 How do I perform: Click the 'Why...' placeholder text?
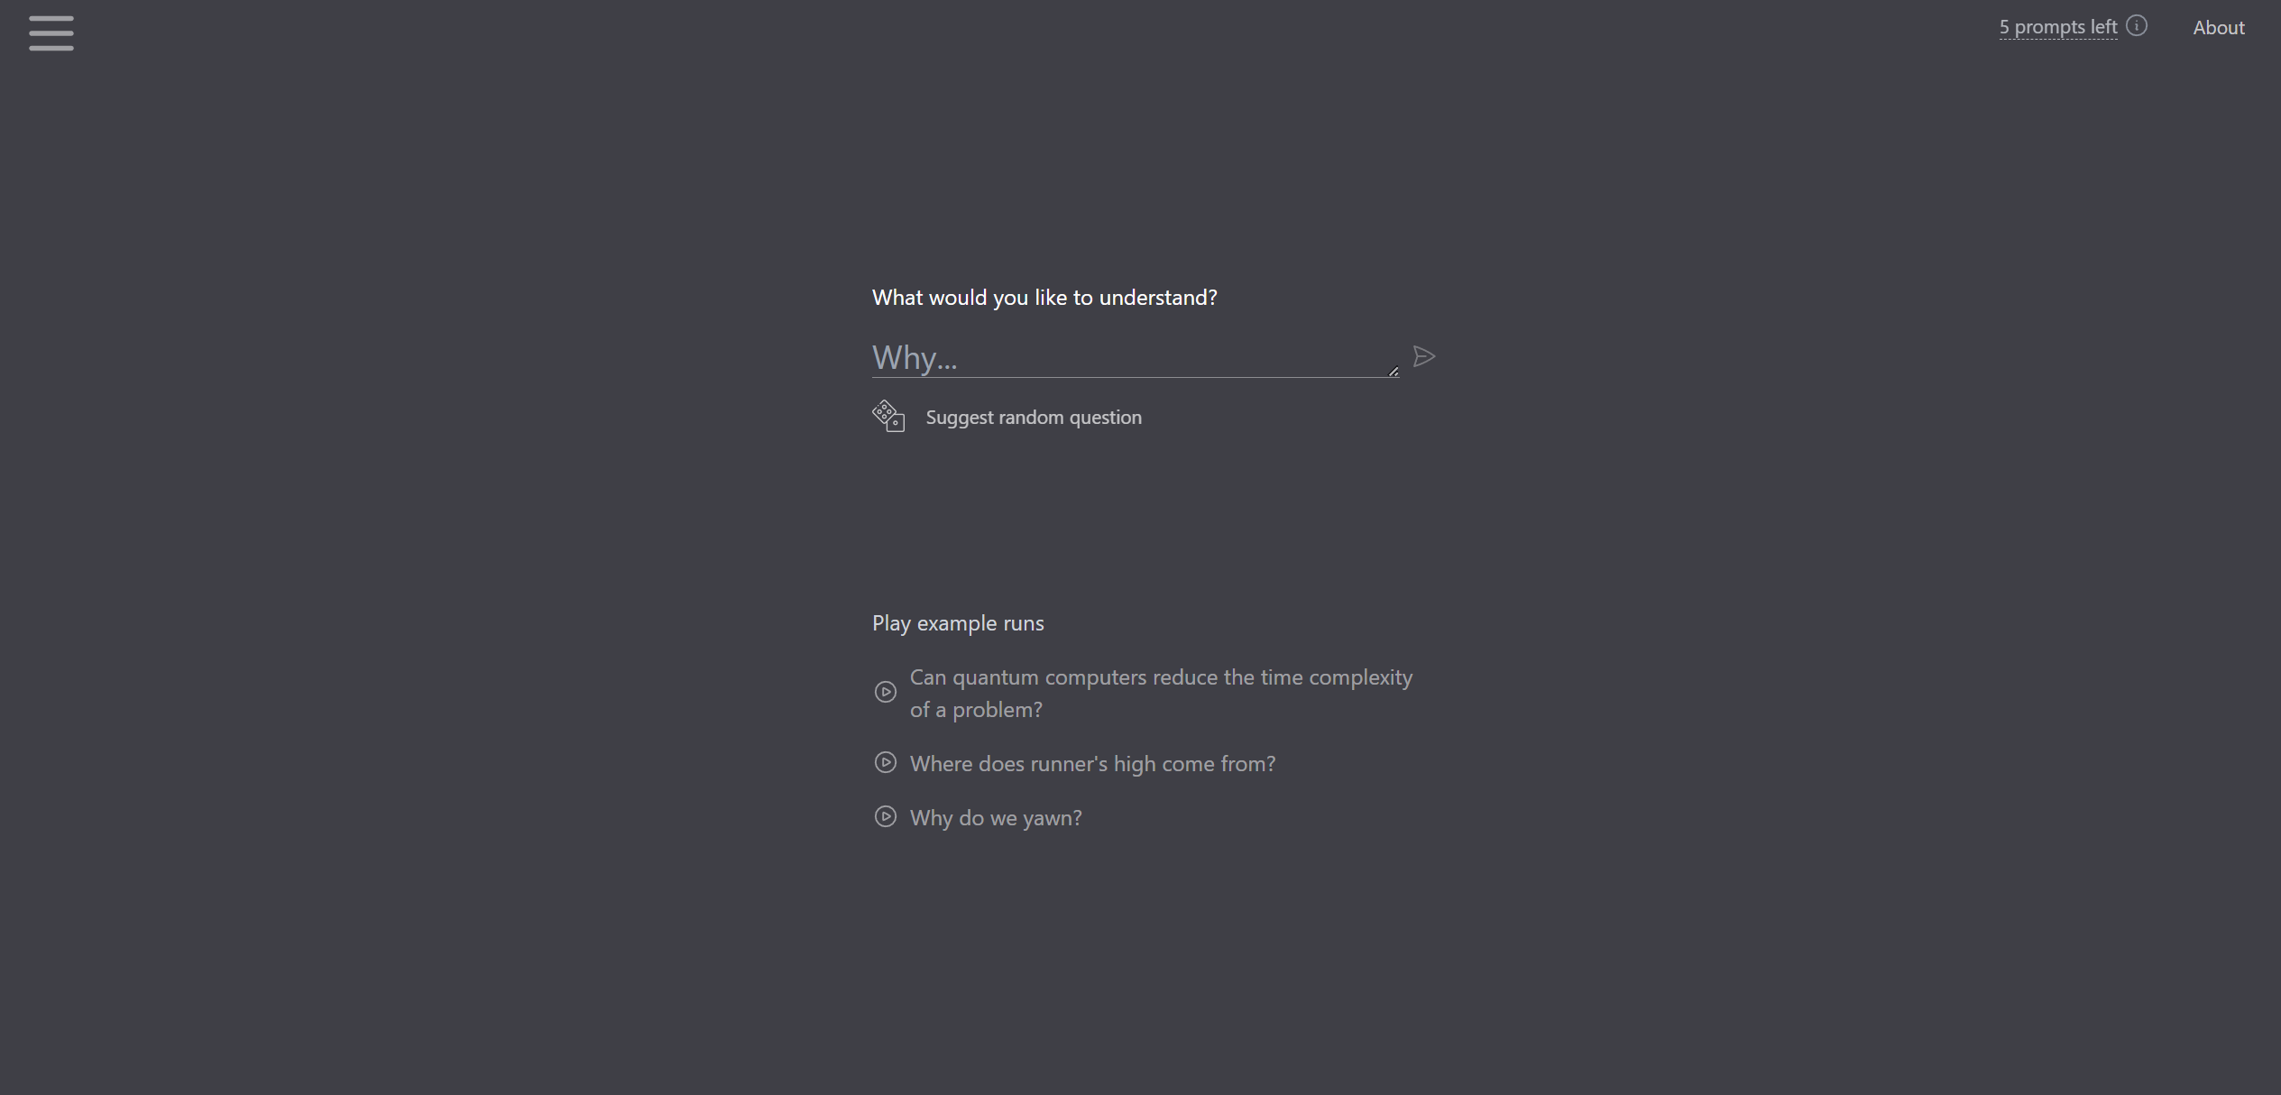pos(915,358)
